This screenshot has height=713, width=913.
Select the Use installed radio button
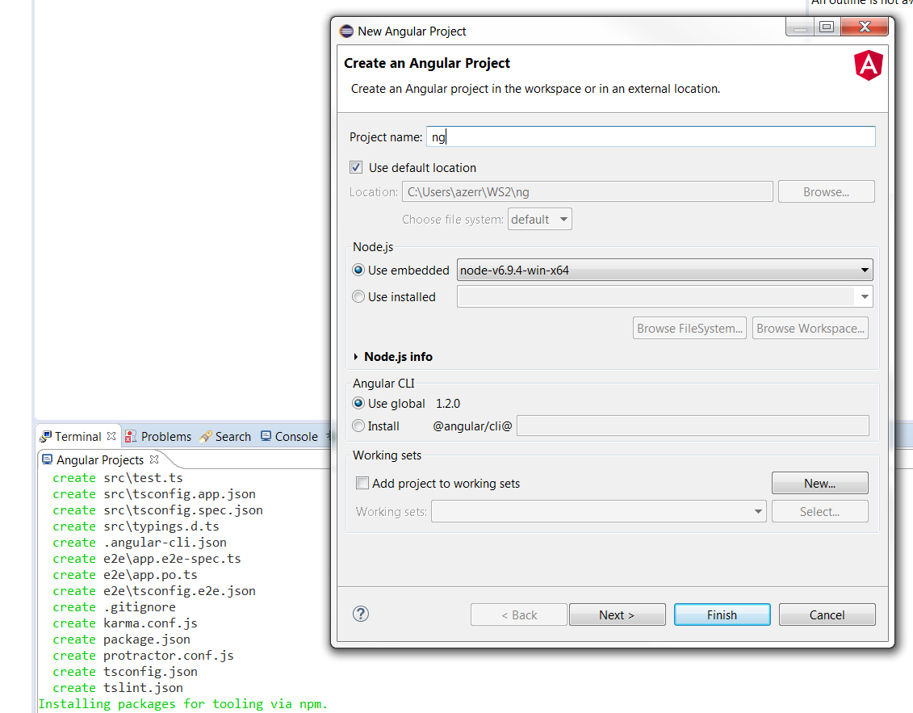point(358,296)
